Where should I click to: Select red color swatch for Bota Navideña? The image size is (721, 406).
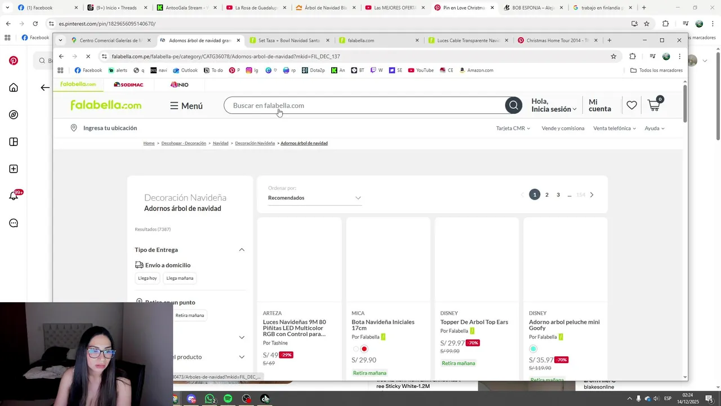pyautogui.click(x=364, y=349)
